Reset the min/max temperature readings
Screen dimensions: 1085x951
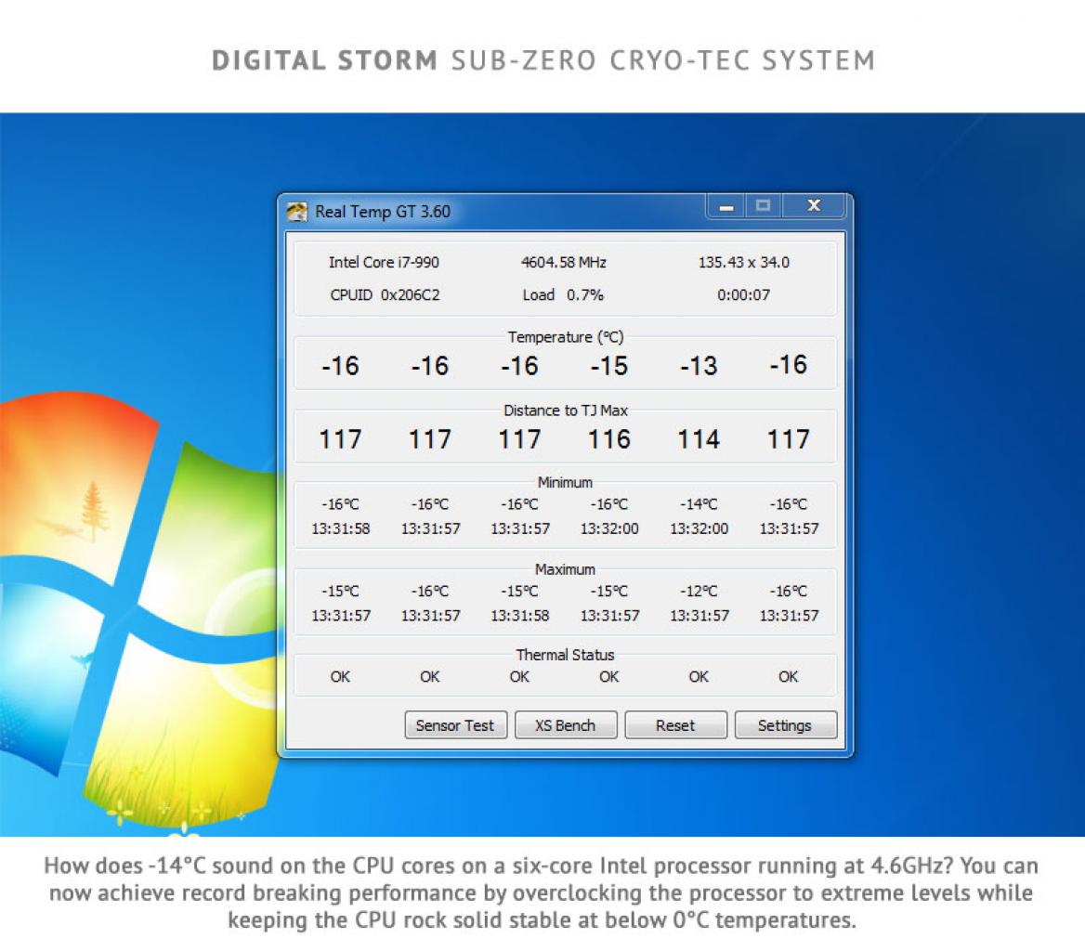(675, 724)
